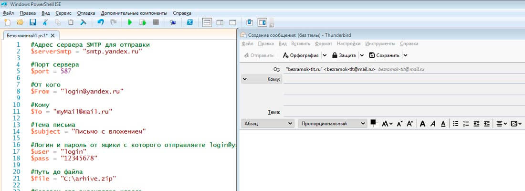Open font size AA dropdown

coord(387,124)
